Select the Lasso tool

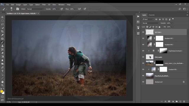2,24
